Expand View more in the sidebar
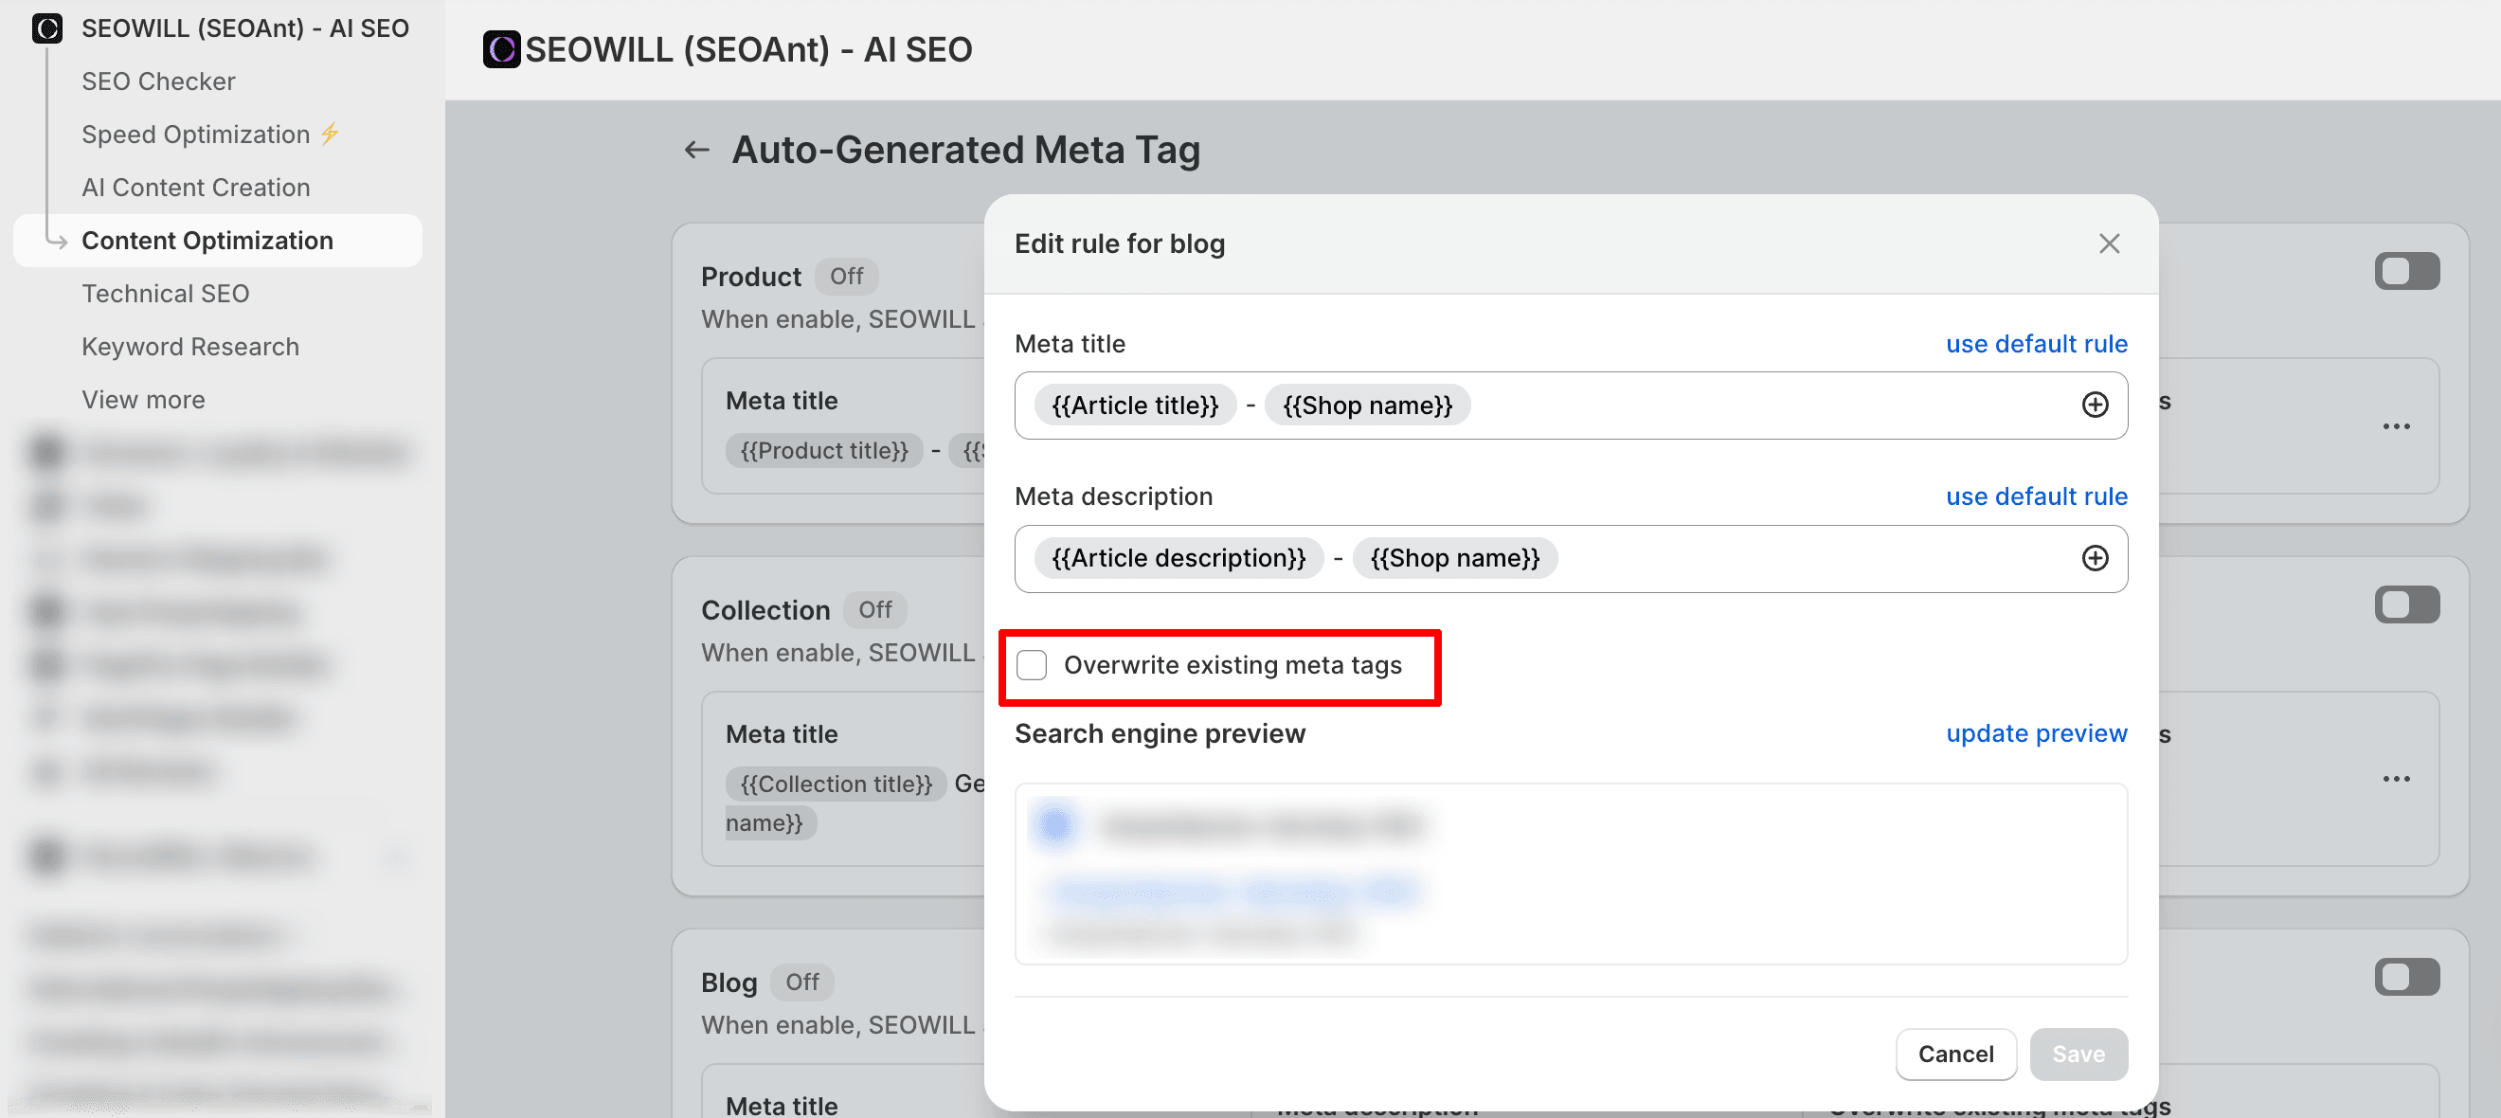This screenshot has height=1118, width=2501. point(143,399)
